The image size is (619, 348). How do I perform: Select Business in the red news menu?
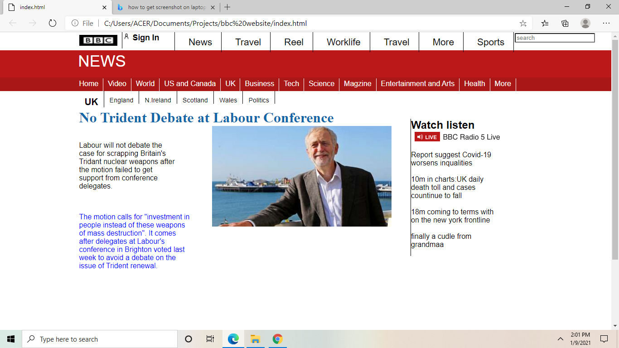pyautogui.click(x=259, y=84)
